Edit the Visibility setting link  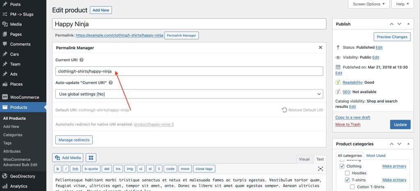pyautogui.click(x=376, y=57)
